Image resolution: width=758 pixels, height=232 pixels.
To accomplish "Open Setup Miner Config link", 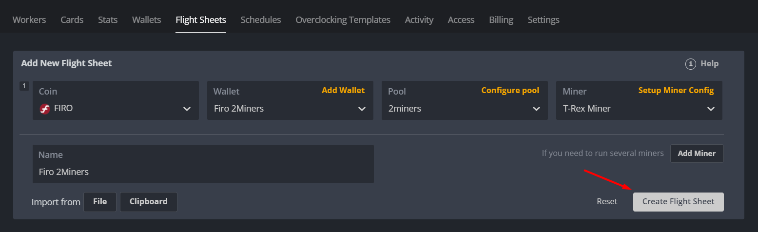I will [676, 91].
